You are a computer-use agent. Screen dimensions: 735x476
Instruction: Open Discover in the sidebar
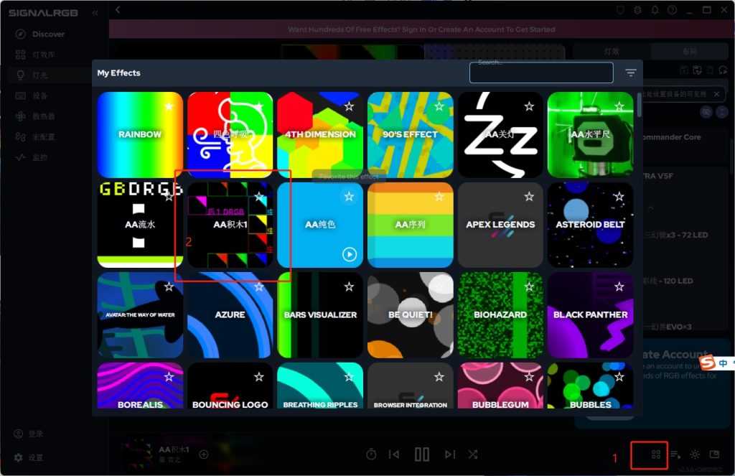[x=48, y=34]
